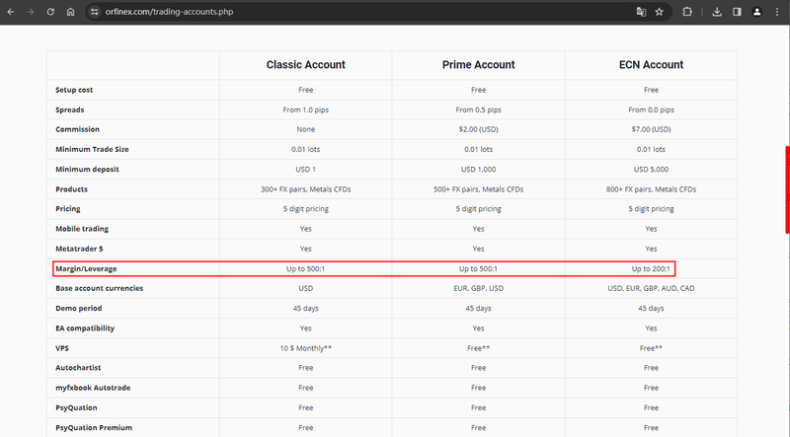
Task: Go back to the previous page
Action: (11, 12)
